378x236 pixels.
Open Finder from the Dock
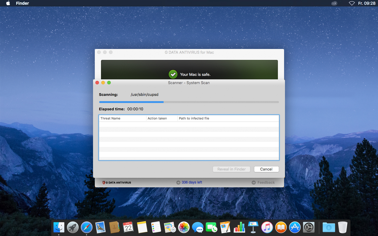pyautogui.click(x=59, y=227)
